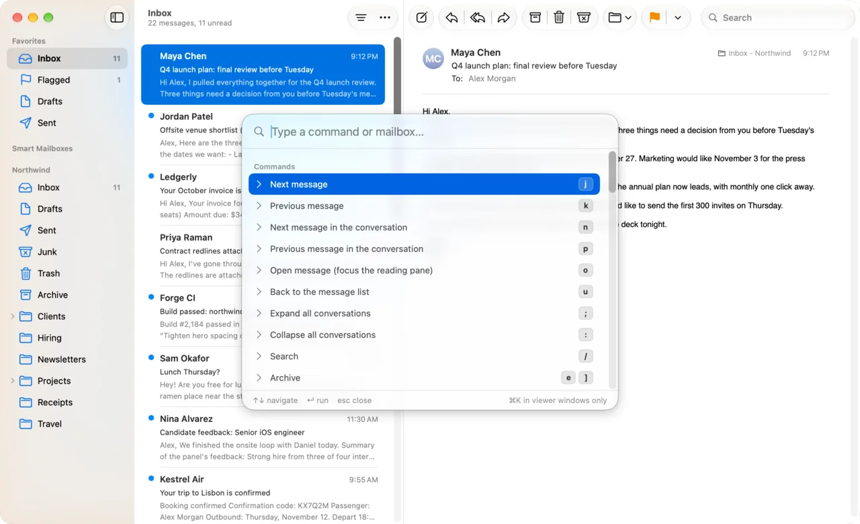Open Northwind Junk mailbox
860x524 pixels.
click(67, 252)
